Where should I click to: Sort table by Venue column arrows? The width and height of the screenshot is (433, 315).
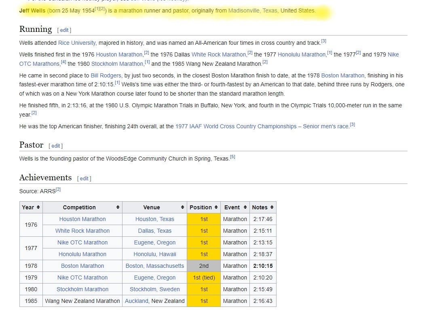pos(182,207)
